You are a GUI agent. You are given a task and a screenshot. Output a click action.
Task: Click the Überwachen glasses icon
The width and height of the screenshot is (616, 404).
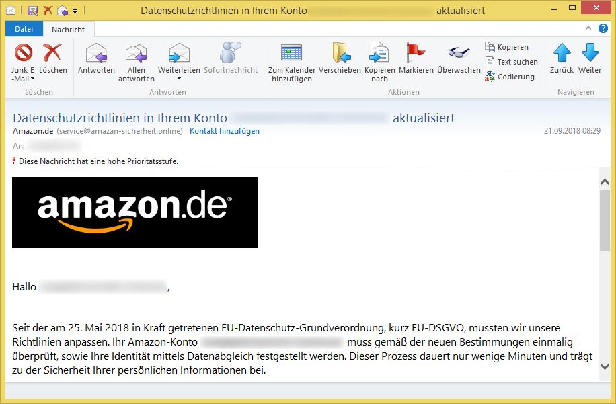[459, 52]
